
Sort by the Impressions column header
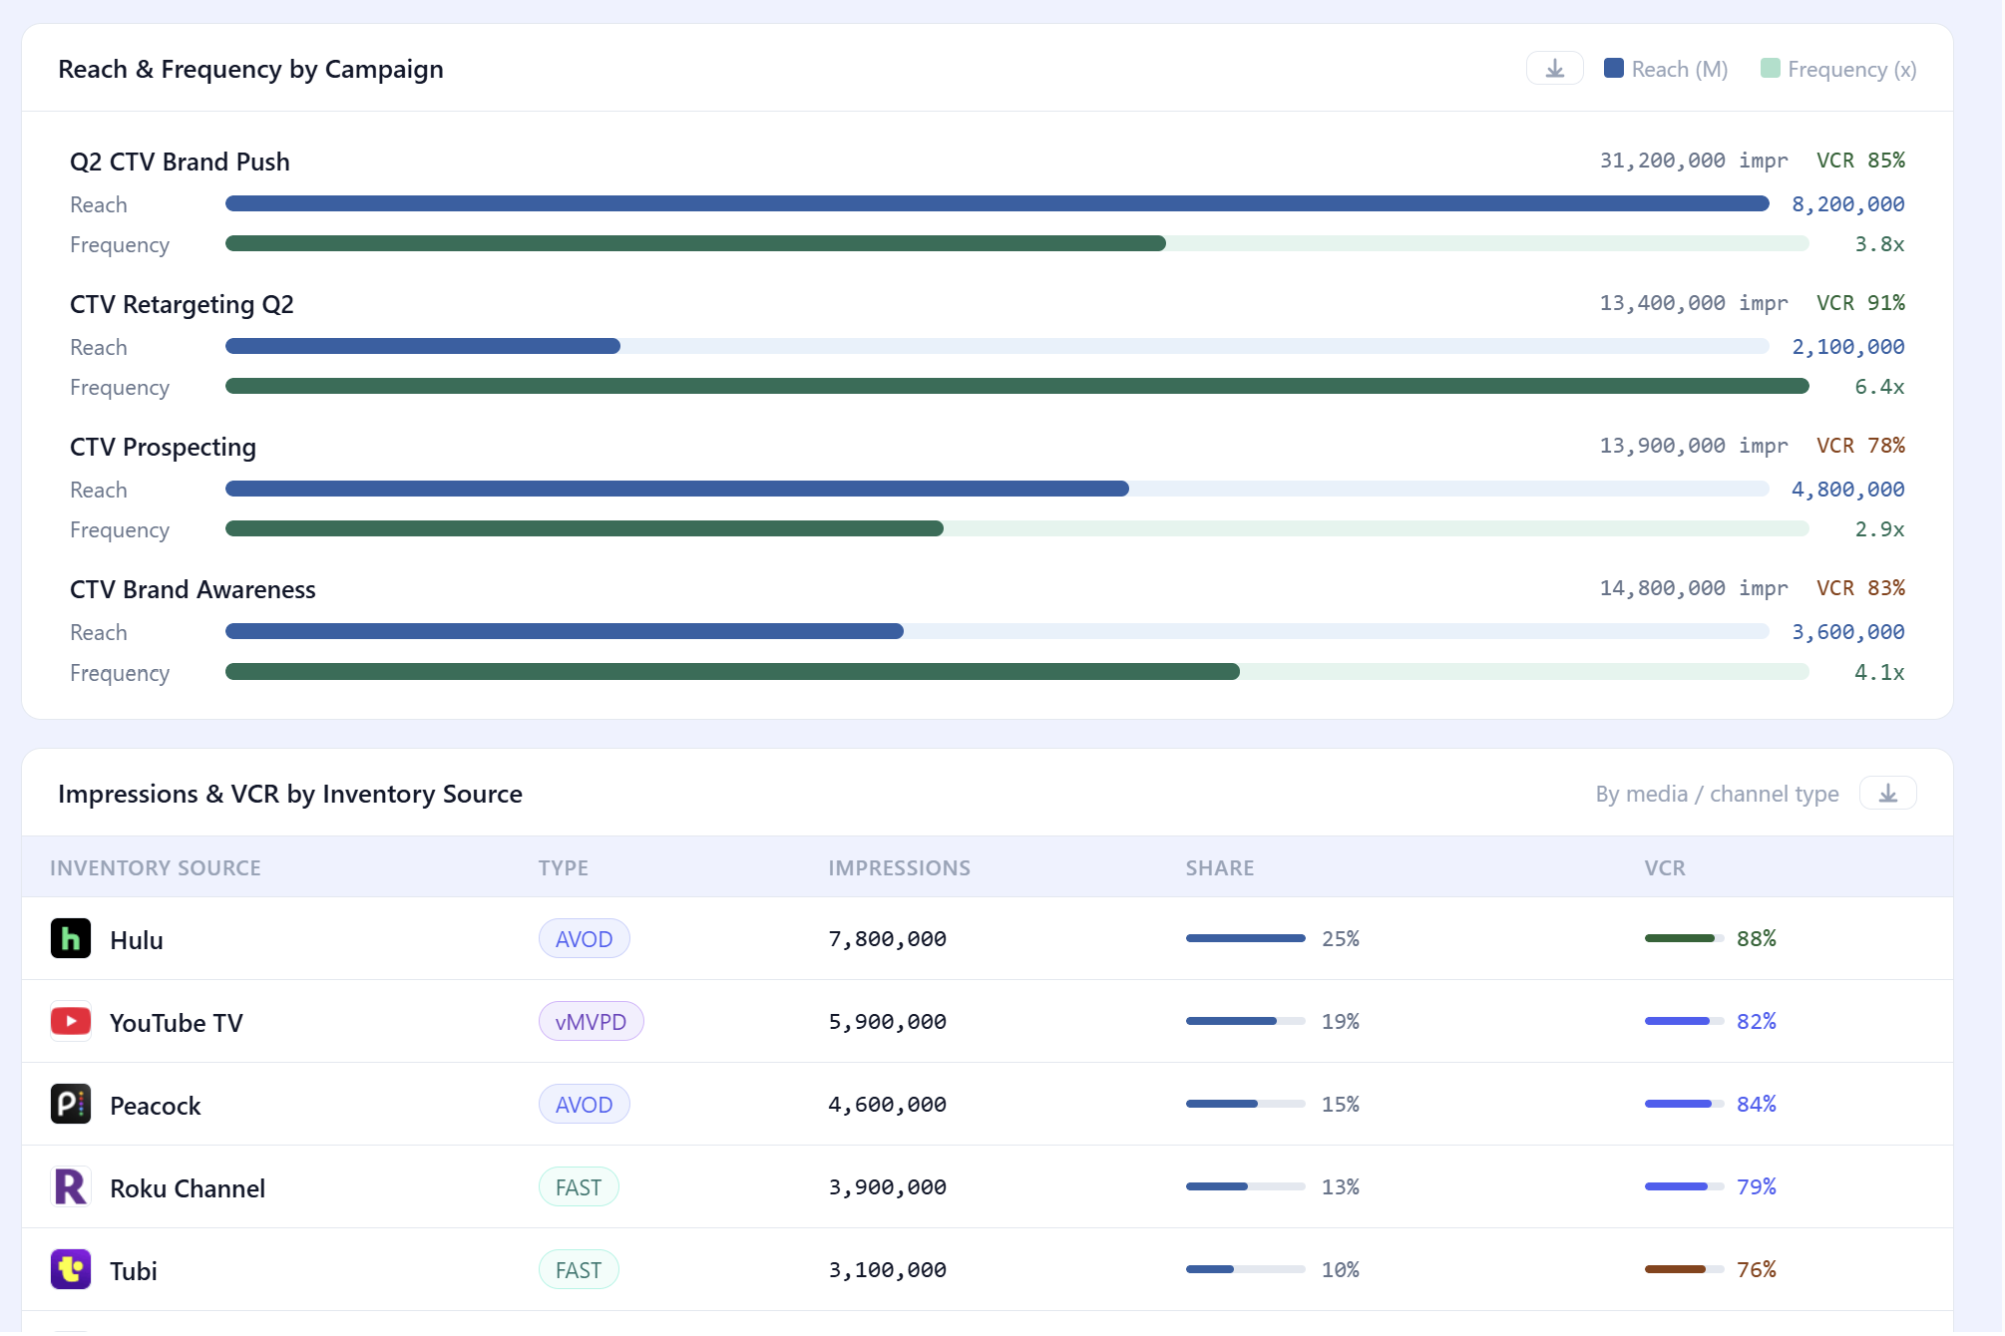(900, 868)
